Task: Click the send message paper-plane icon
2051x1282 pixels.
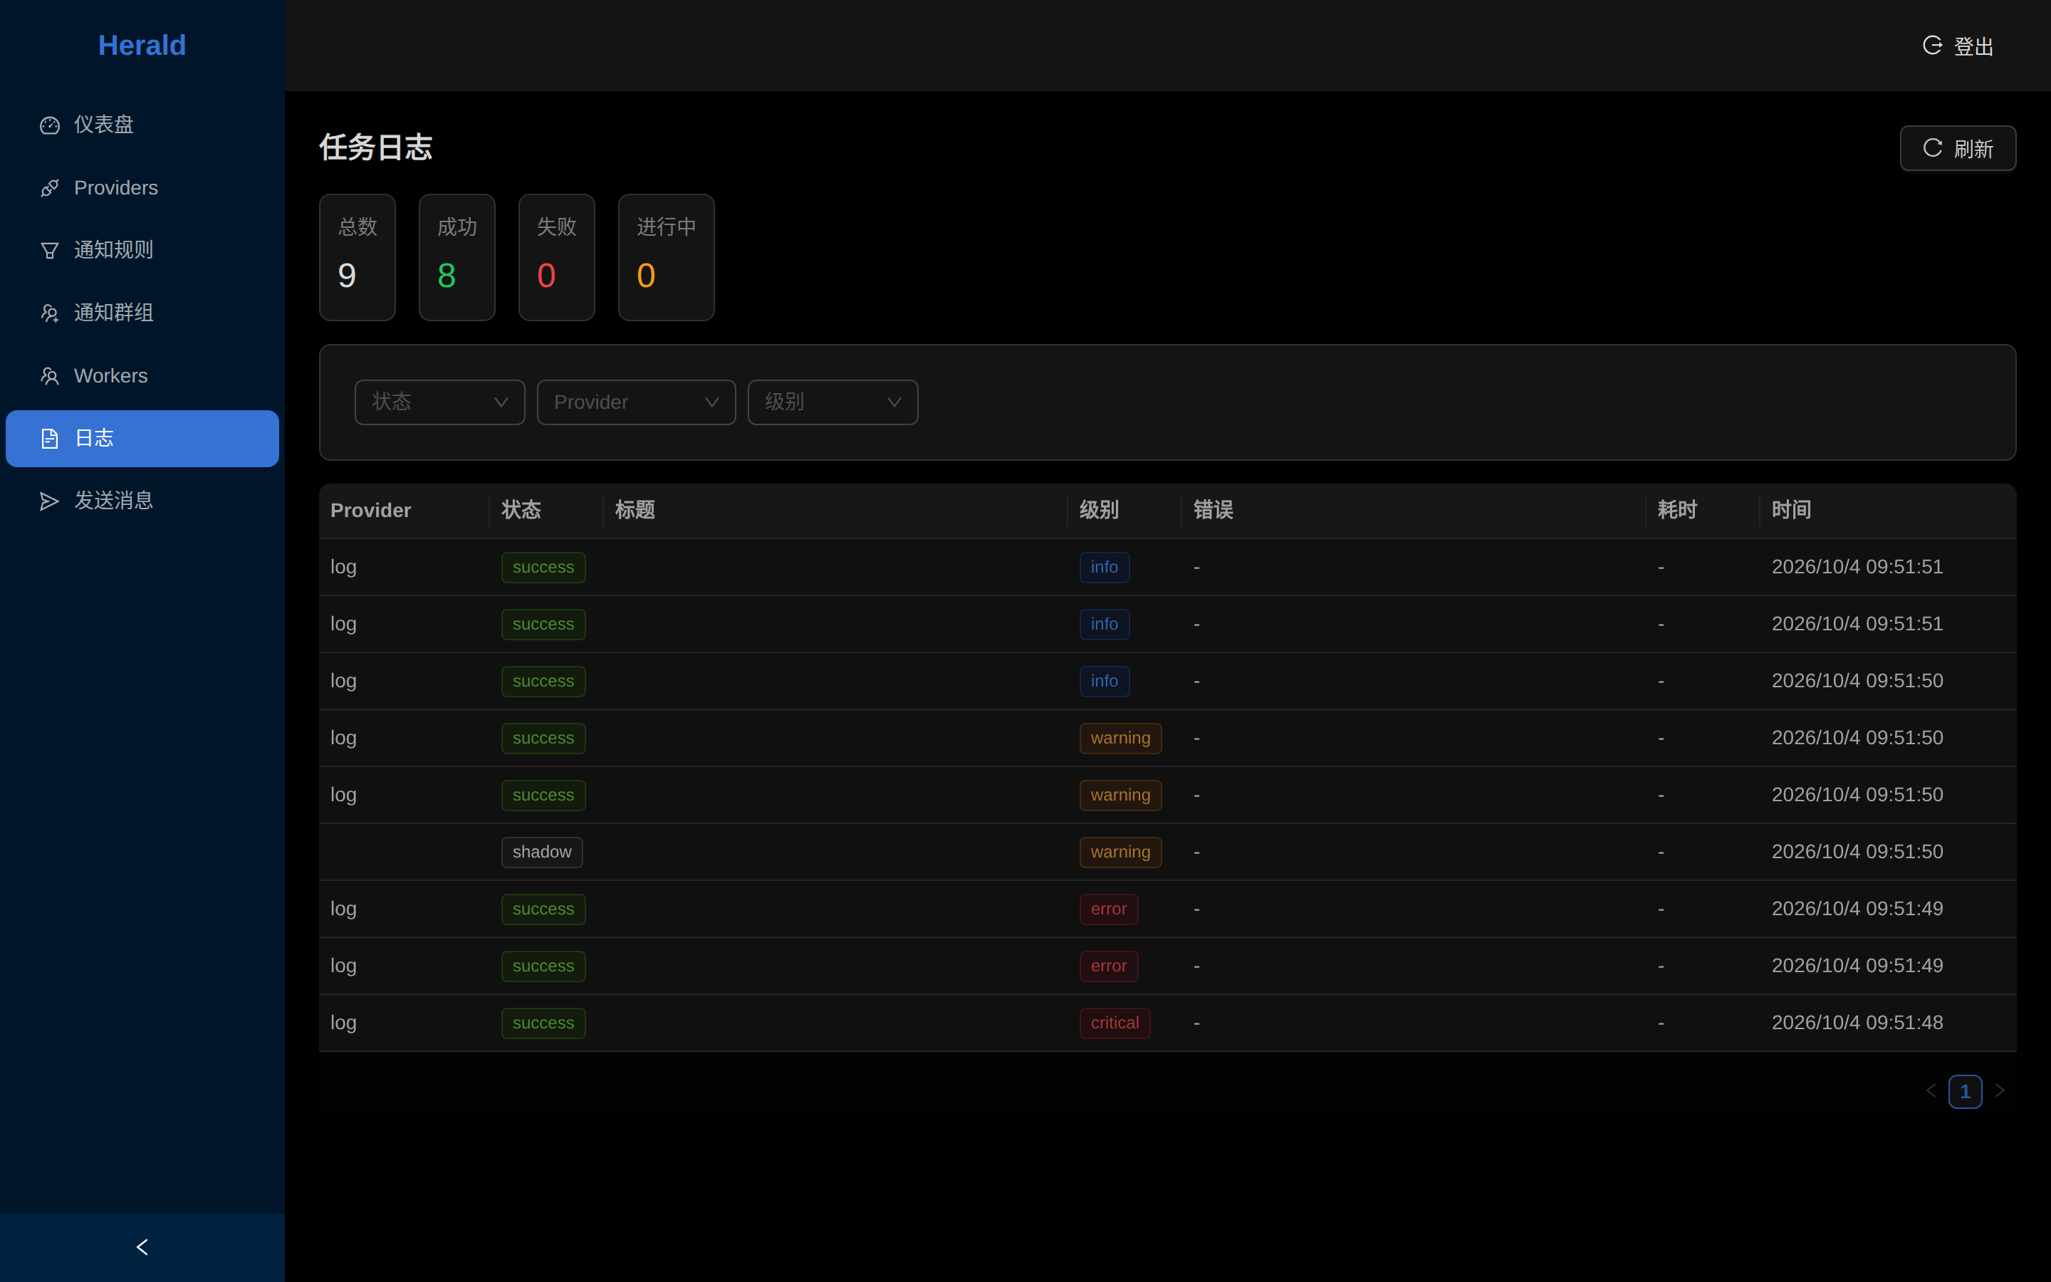Action: point(50,501)
